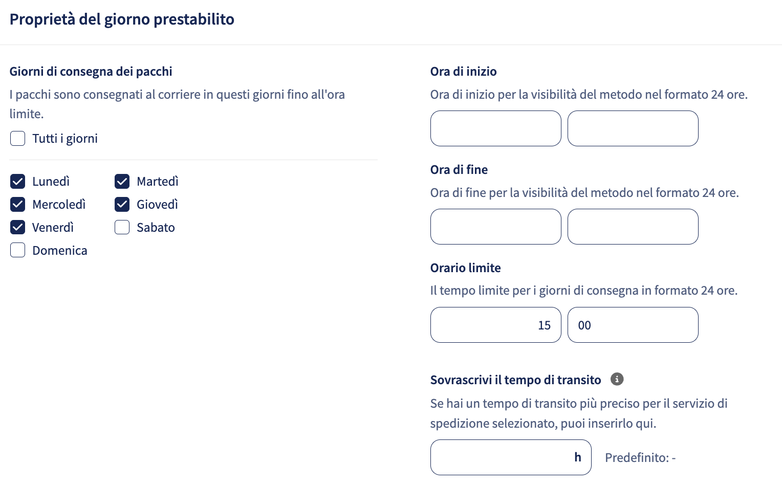Uncheck the Giovedì checkbox
This screenshot has width=782, height=486.
click(x=122, y=204)
